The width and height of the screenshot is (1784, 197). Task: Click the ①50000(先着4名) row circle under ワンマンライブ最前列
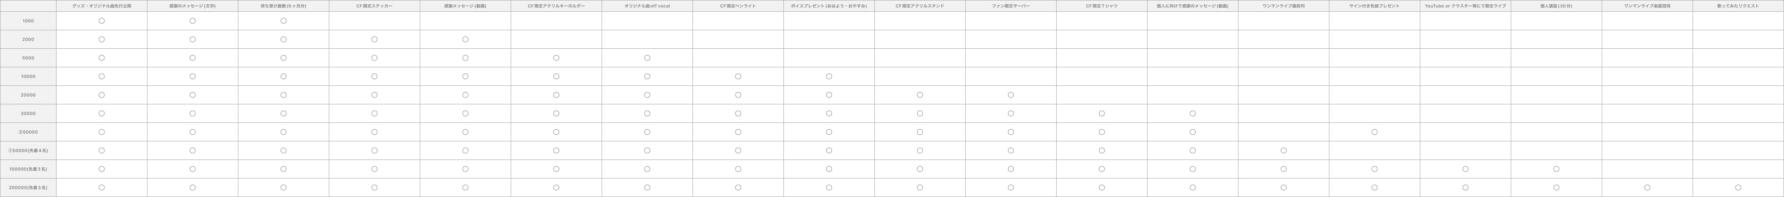(x=1283, y=151)
